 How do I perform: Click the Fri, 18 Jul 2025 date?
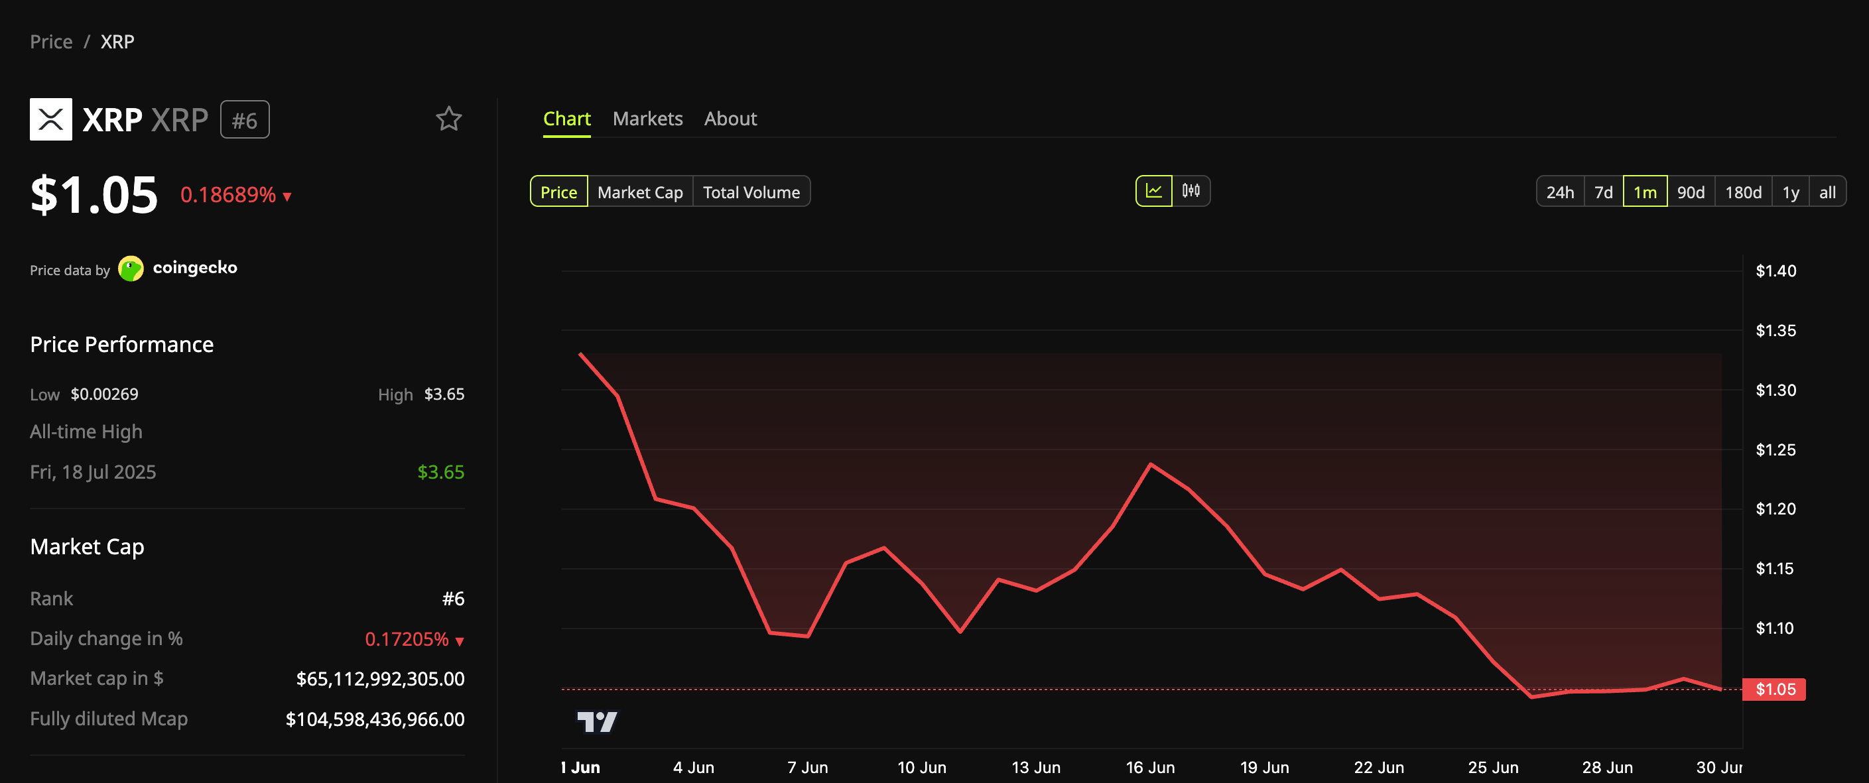point(93,472)
